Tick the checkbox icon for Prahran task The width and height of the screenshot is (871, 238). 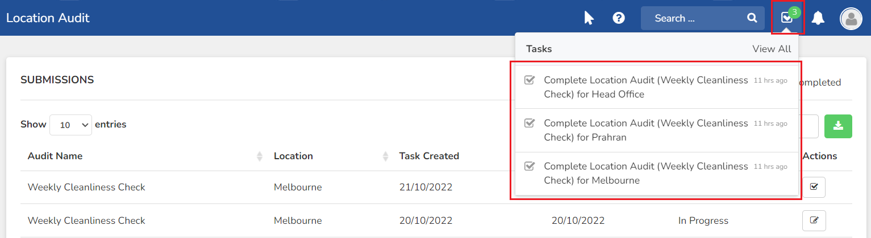[529, 123]
